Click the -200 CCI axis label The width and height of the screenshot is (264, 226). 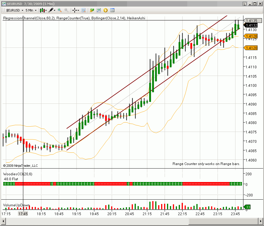pyautogui.click(x=249, y=195)
